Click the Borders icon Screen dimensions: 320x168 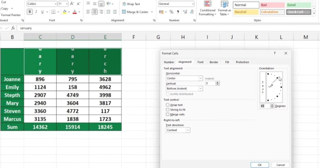pyautogui.click(x=53, y=12)
